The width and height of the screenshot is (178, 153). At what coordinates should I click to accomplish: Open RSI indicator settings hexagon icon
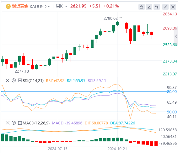click(13, 80)
